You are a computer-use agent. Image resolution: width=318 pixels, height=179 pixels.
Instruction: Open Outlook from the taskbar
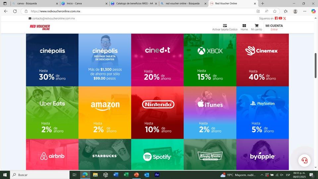147,175
